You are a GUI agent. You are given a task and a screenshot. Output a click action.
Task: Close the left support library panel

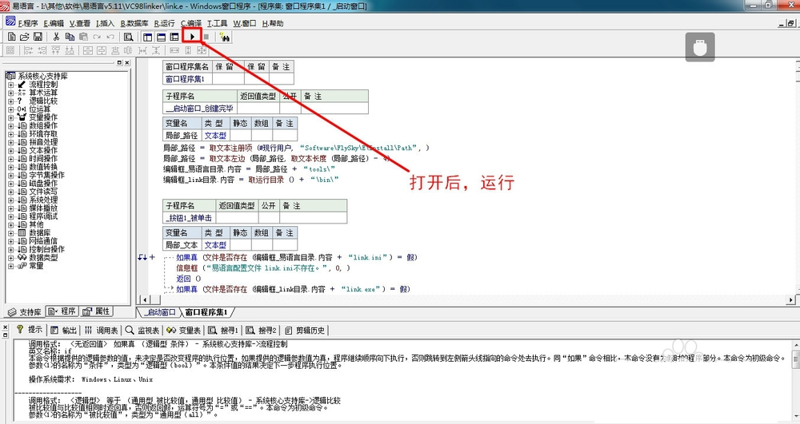pyautogui.click(x=127, y=62)
